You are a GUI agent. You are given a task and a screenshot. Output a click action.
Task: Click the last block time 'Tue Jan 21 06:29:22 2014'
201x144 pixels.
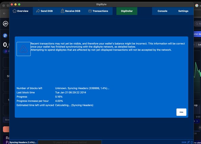tap(71, 92)
